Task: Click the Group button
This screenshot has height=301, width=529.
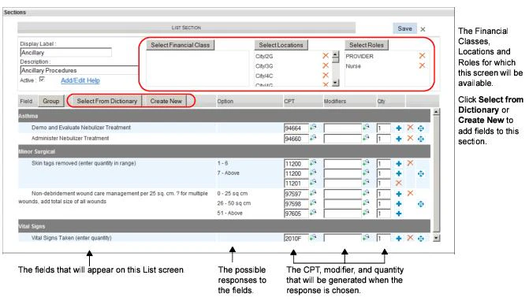Action: tap(51, 101)
